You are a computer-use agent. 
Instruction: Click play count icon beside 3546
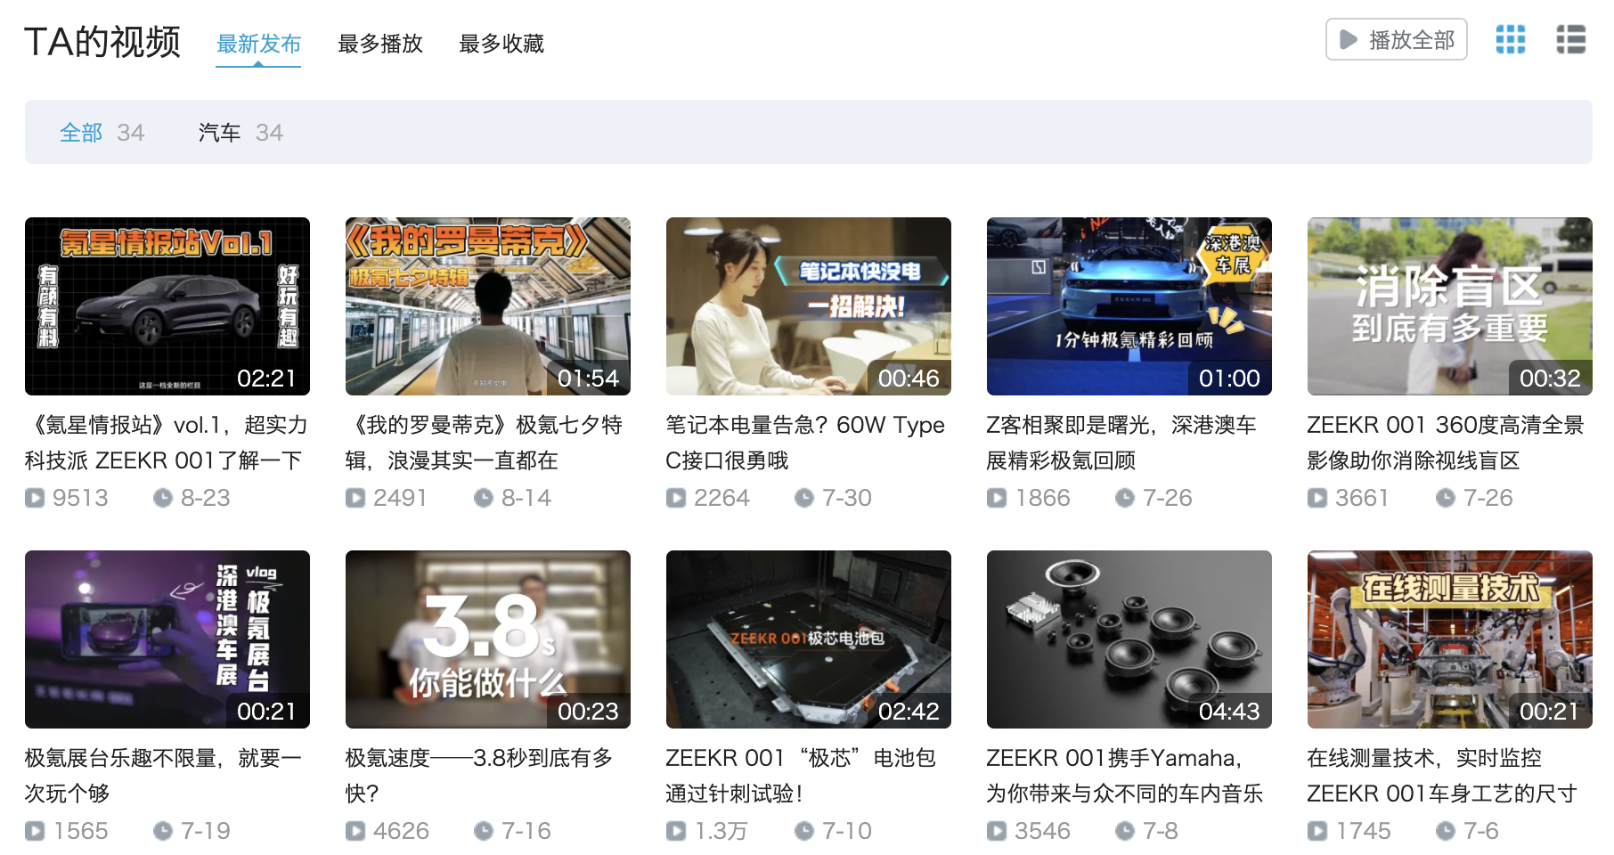pos(997,831)
